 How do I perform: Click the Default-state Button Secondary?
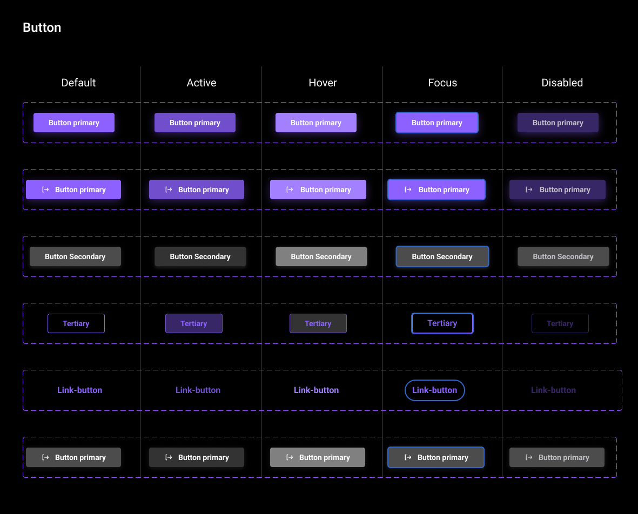[75, 256]
